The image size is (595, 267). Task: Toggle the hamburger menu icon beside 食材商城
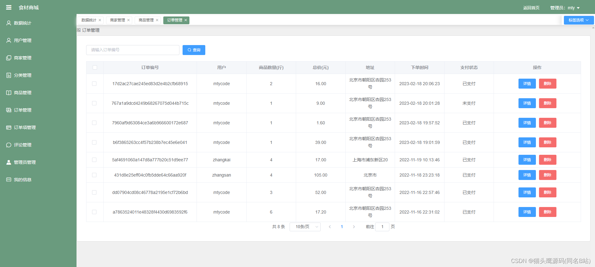coord(9,7)
